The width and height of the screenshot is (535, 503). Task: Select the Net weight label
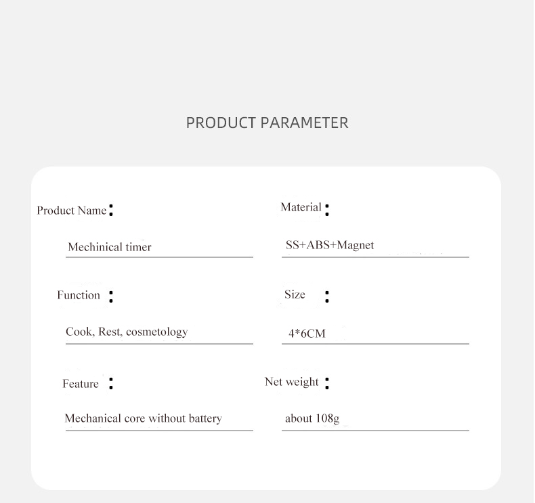coord(292,382)
